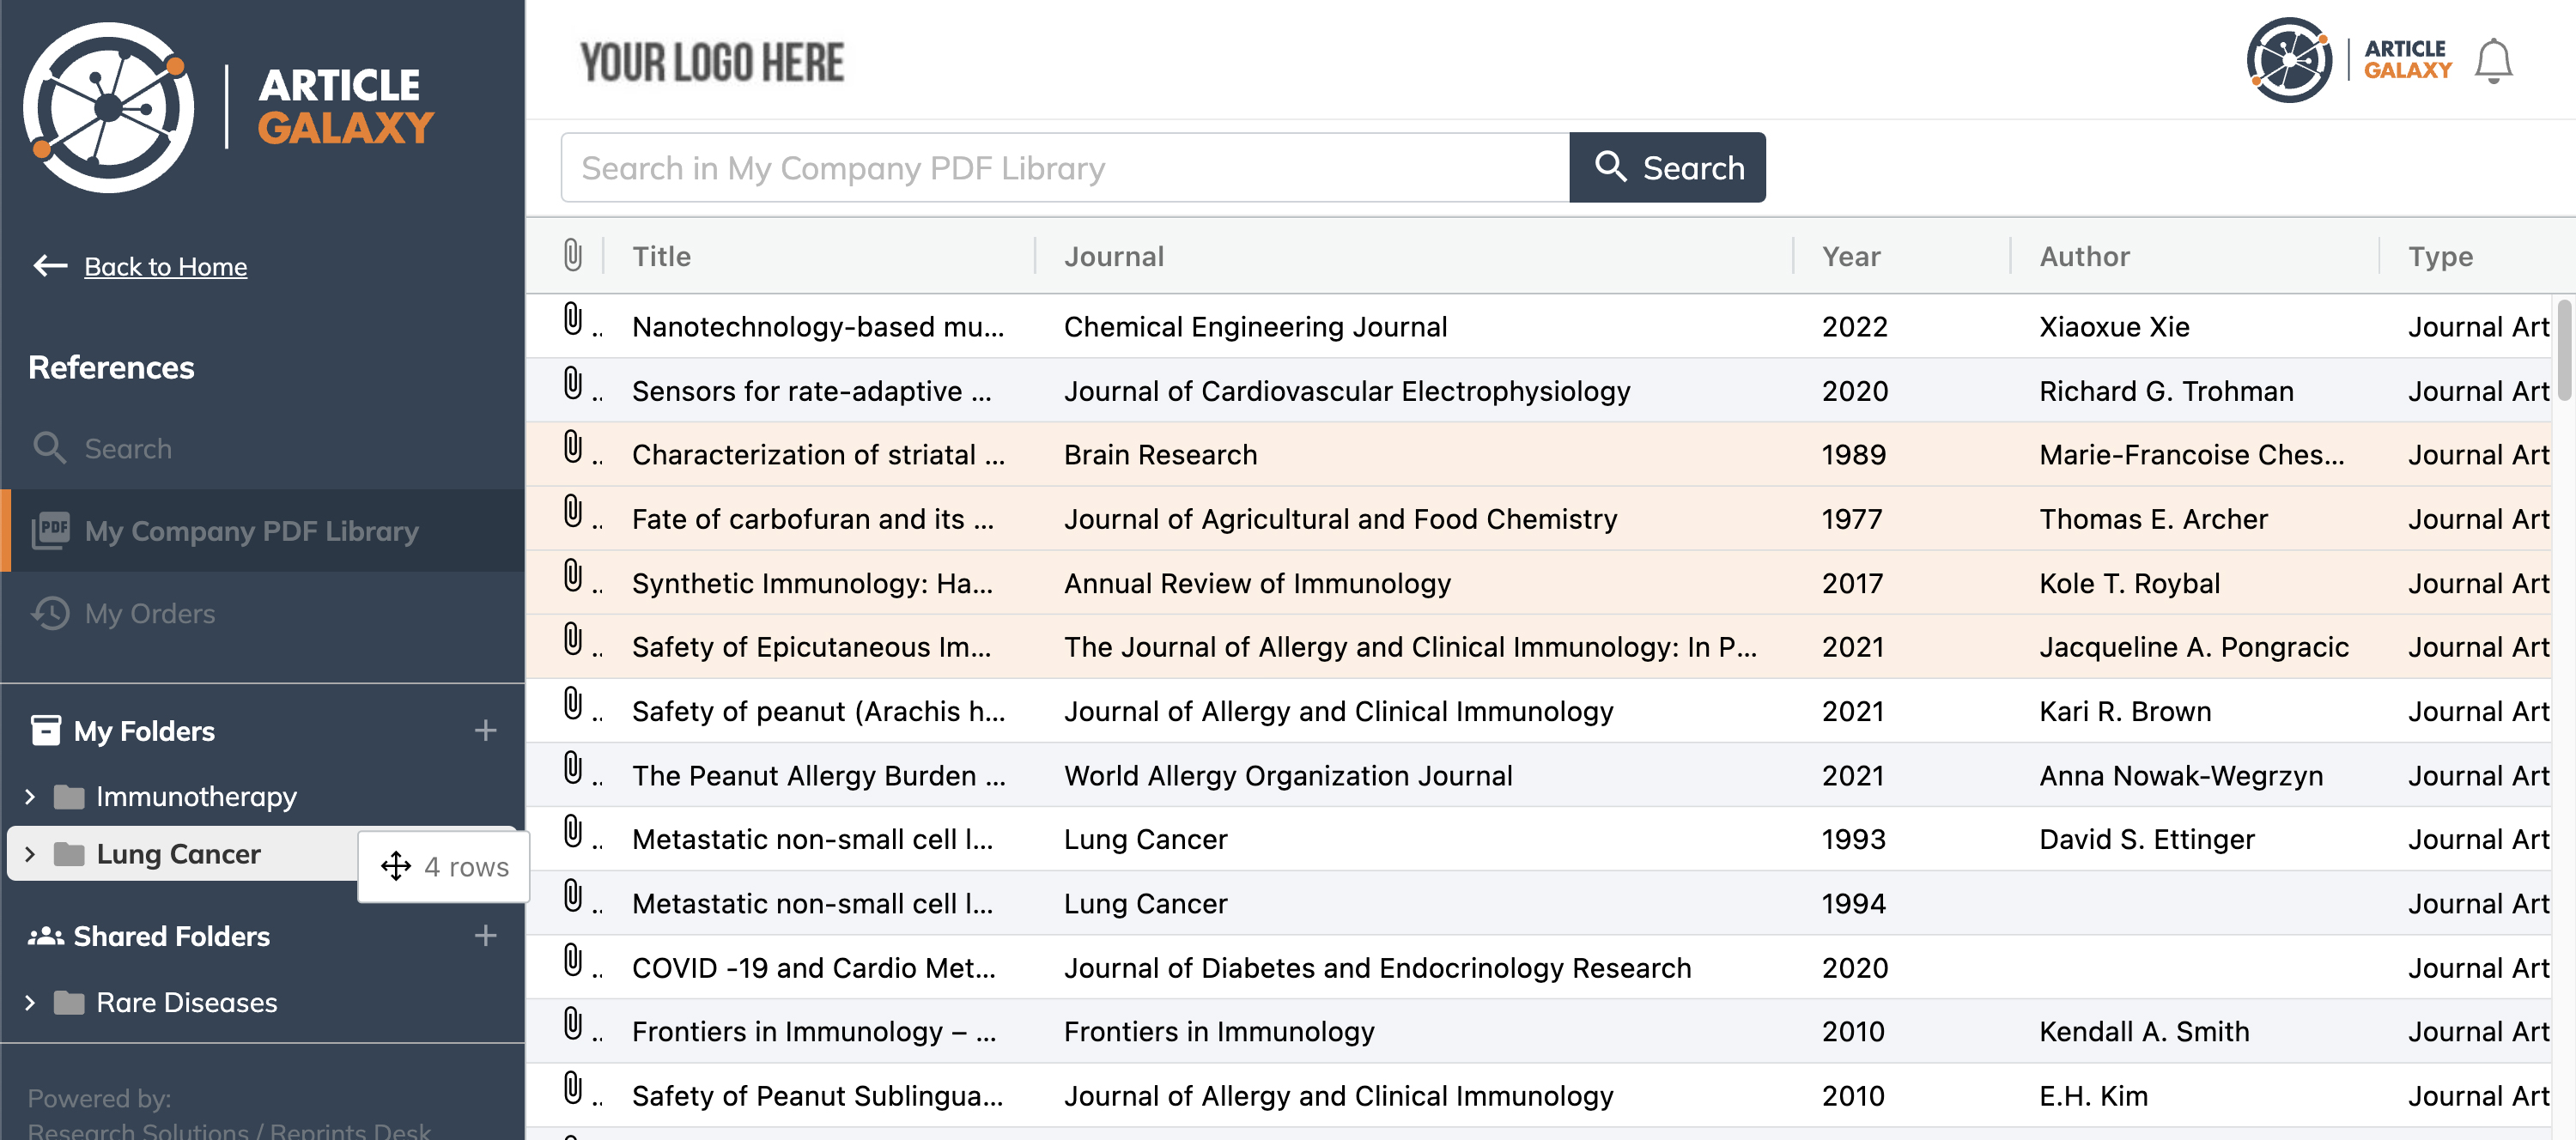
Task: Open attachment paperclip for Frontiers in Immunology row
Action: (x=572, y=1025)
